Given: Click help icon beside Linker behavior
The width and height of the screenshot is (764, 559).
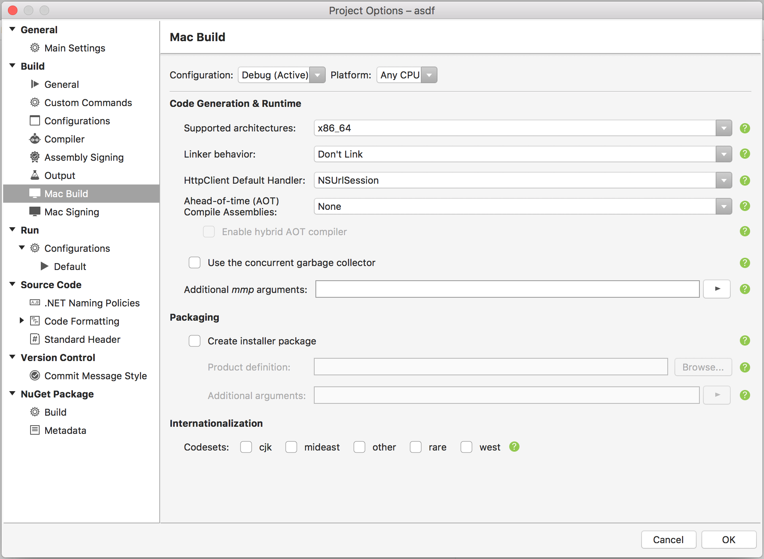Looking at the screenshot, I should click(745, 154).
